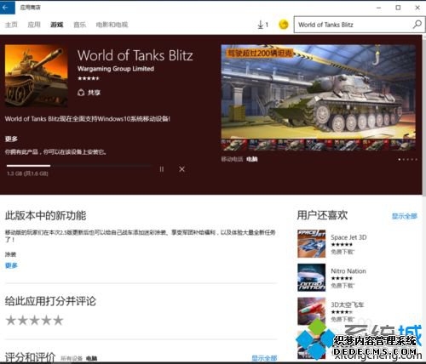
Task: Select the 游戏 games tab
Action: 57,25
